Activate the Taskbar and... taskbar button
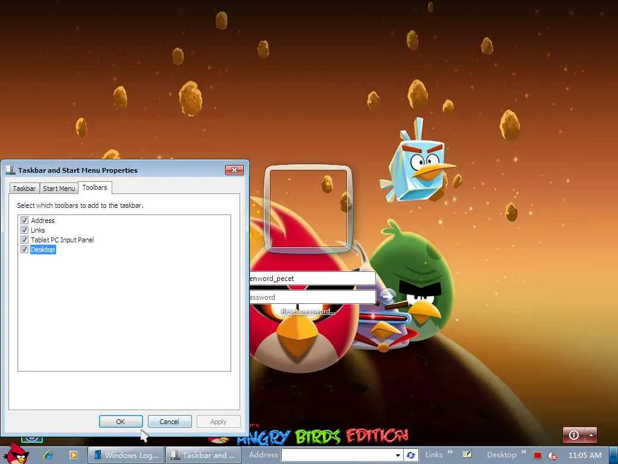618x464 pixels. point(203,455)
